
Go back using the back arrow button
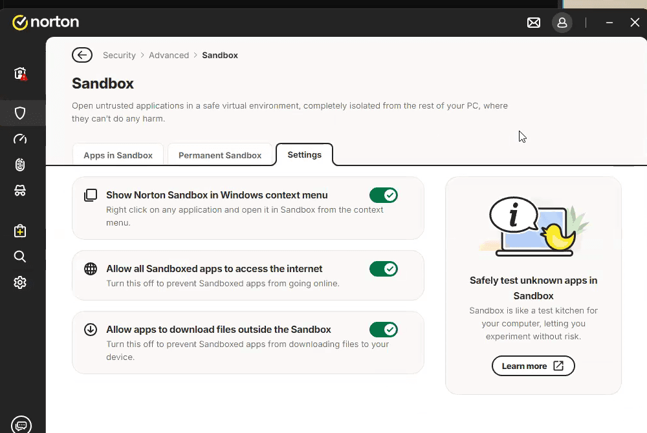click(82, 55)
